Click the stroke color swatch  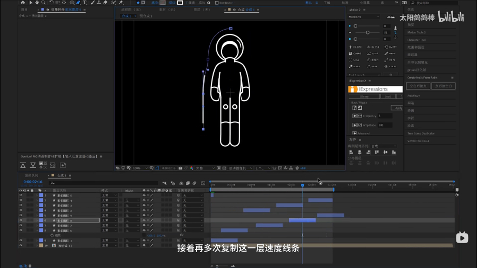(180, 3)
